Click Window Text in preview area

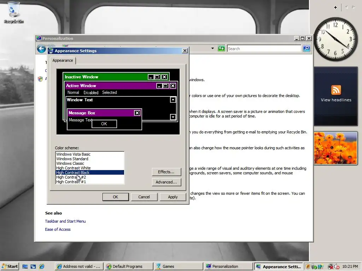tap(80, 100)
